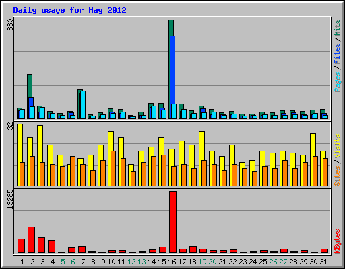Image resolution: width=345 pixels, height=269 pixels.
Task: Click the day '7' x-axis label
Action: click(83, 262)
